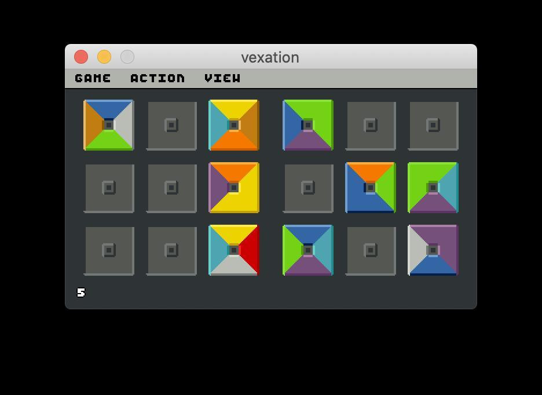The image size is (542, 395).
Task: Pick the tile with orange top and blue bottom
Action: coord(371,188)
